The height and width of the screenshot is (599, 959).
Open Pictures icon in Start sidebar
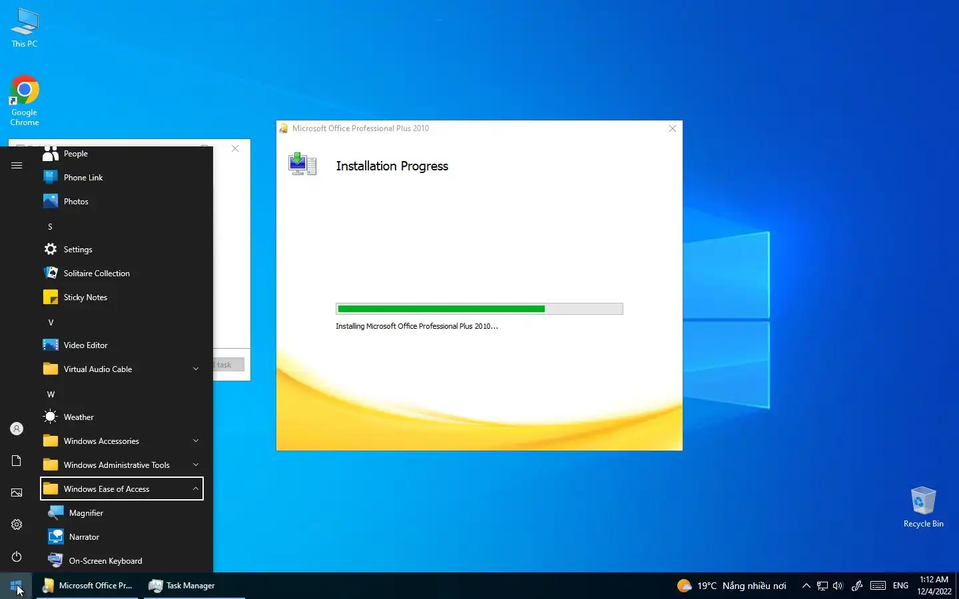(17, 493)
